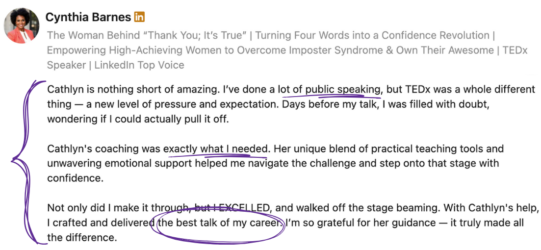Click the capitalized word "EXCELLED"
Image resolution: width=541 pixels, height=250 pixels.
[x=244, y=208]
